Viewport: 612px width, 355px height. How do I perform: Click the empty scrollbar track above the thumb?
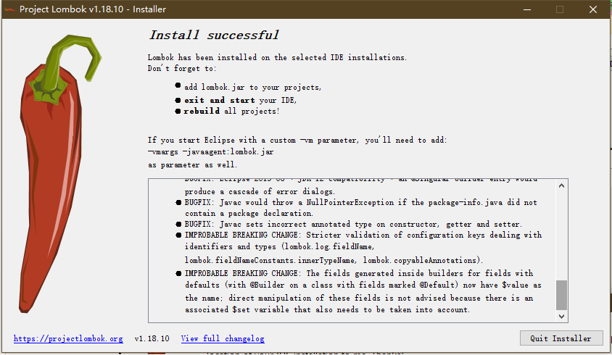click(x=562, y=232)
